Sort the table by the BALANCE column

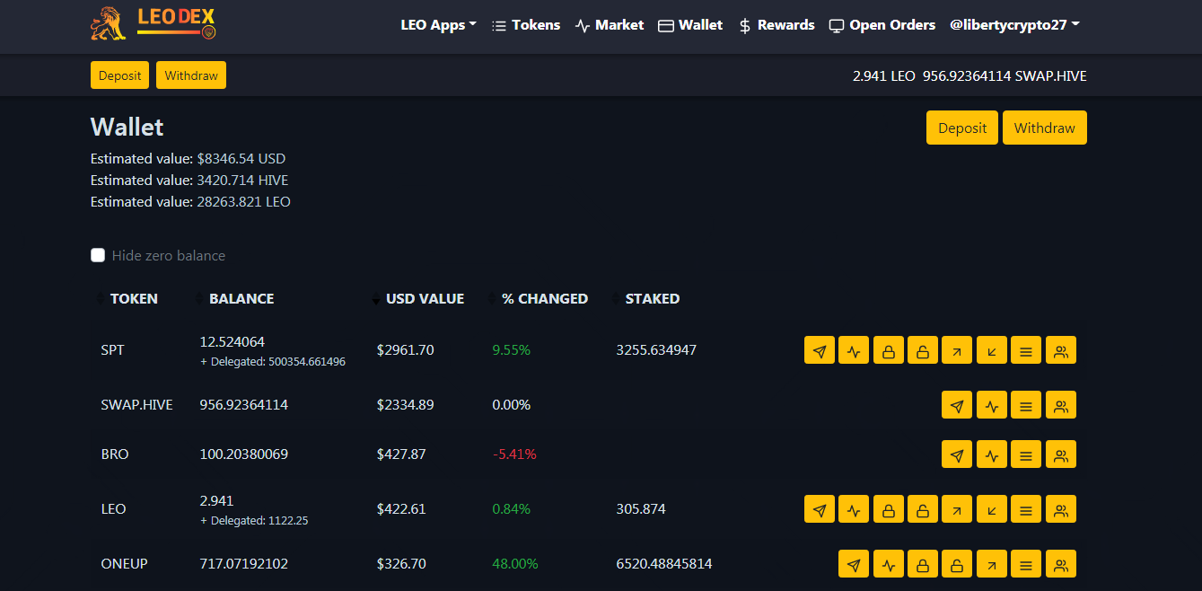(241, 299)
